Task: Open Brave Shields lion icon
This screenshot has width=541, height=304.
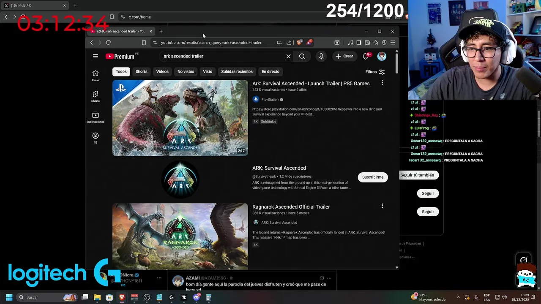Action: point(299,42)
